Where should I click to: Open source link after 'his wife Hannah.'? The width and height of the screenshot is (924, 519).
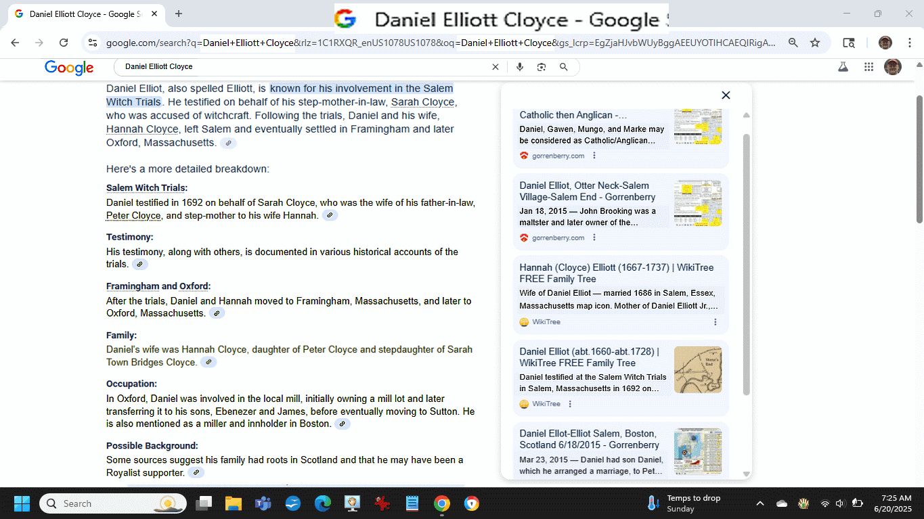coord(330,216)
